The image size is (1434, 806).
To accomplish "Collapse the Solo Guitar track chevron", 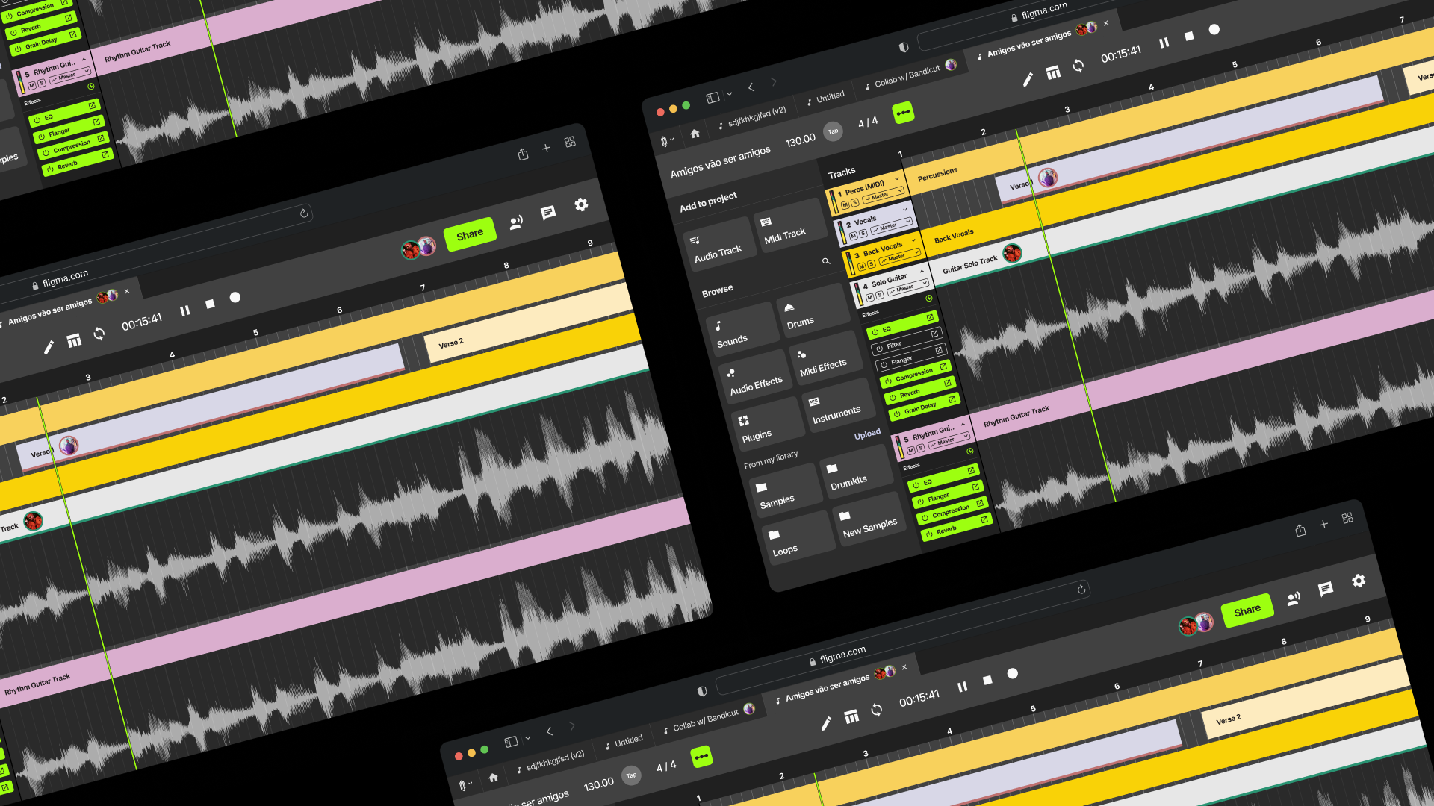I will (922, 271).
